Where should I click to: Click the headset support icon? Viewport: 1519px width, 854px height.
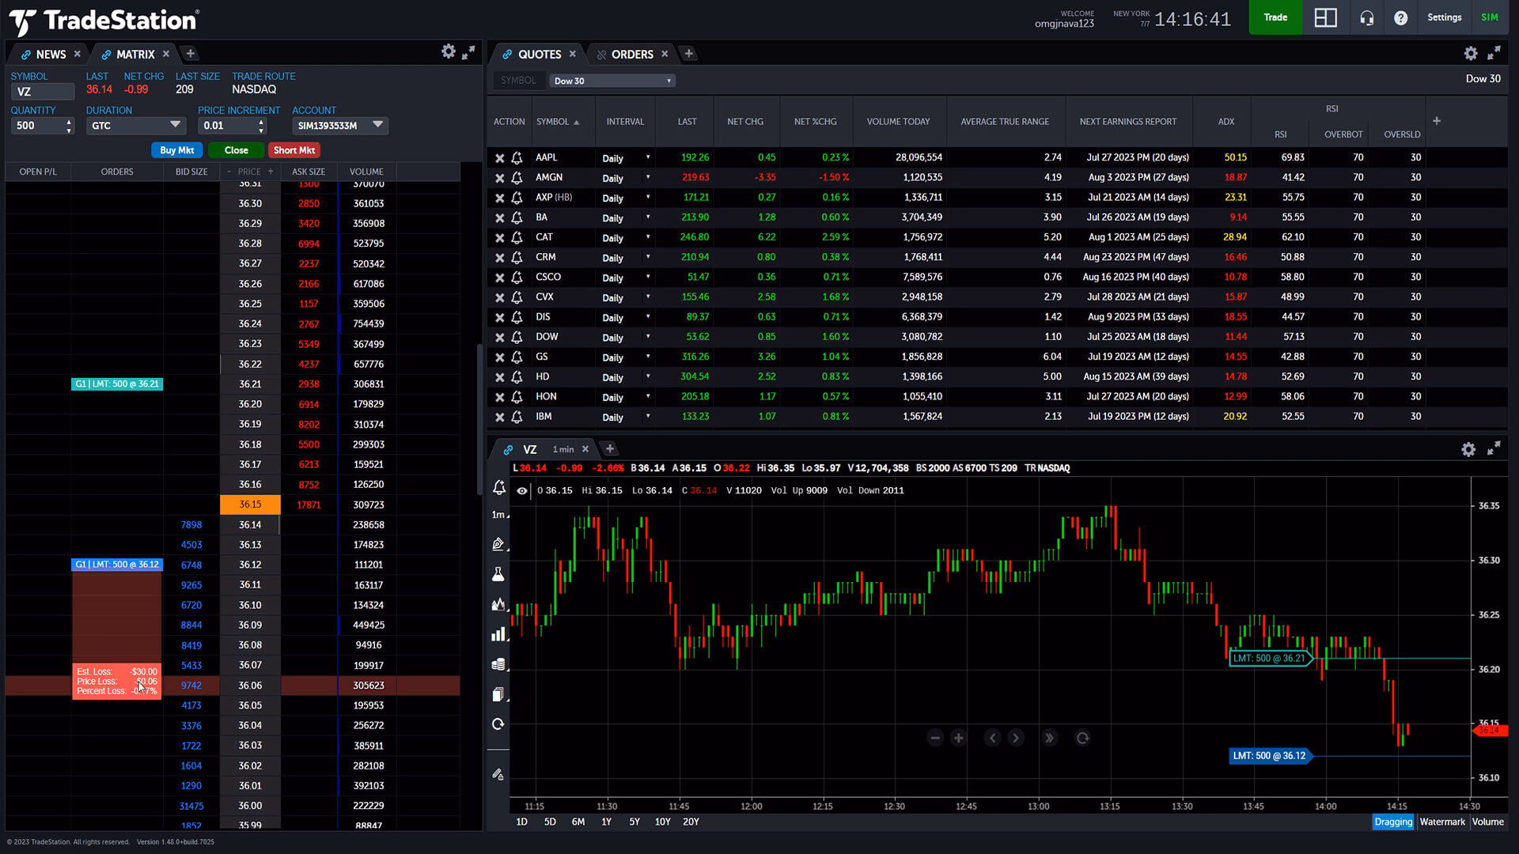[x=1366, y=17]
